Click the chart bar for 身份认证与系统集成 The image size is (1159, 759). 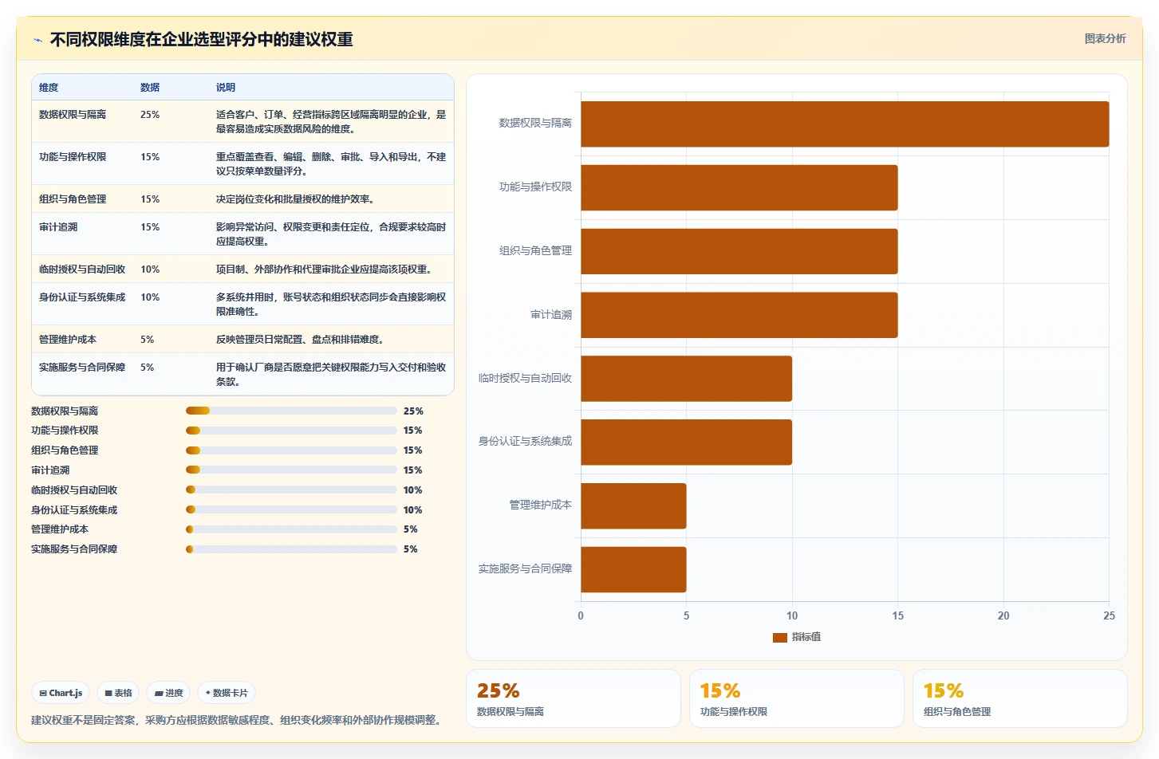pos(686,442)
